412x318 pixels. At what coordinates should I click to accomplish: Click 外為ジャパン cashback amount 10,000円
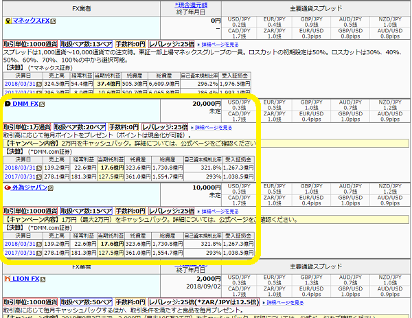pos(207,188)
